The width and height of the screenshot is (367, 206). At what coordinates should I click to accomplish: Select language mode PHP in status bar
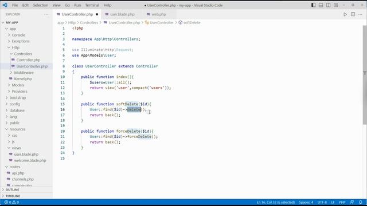[342, 202]
